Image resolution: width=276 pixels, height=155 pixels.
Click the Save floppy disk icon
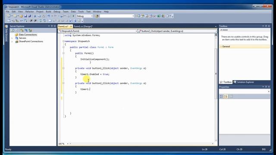click(25, 16)
